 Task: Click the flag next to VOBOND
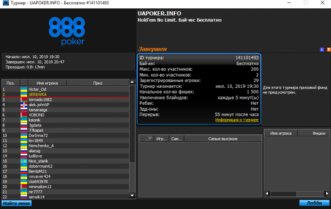(24, 115)
